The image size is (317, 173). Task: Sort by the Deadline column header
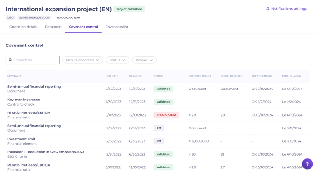tap(135, 76)
